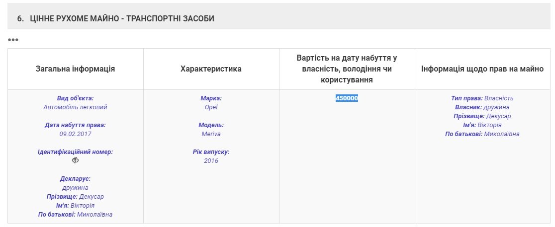
Task: Click the 'Марка:' label
Action: [x=211, y=98]
